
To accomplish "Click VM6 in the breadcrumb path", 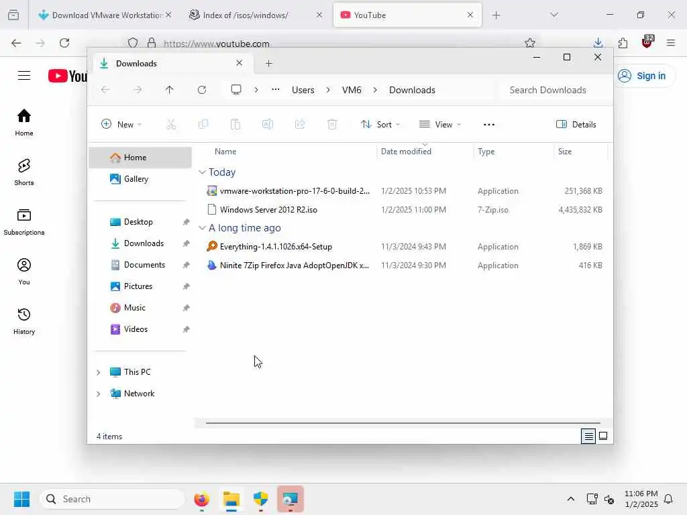I will coord(352,90).
